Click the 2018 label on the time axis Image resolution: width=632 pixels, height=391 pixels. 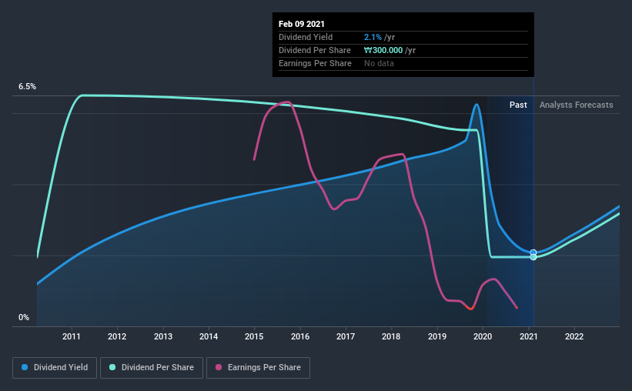coord(391,336)
